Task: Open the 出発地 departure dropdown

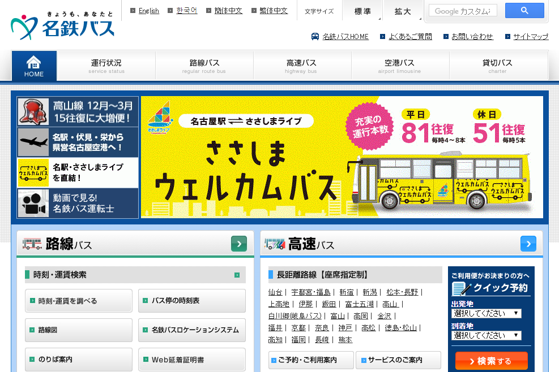Action: [x=487, y=313]
